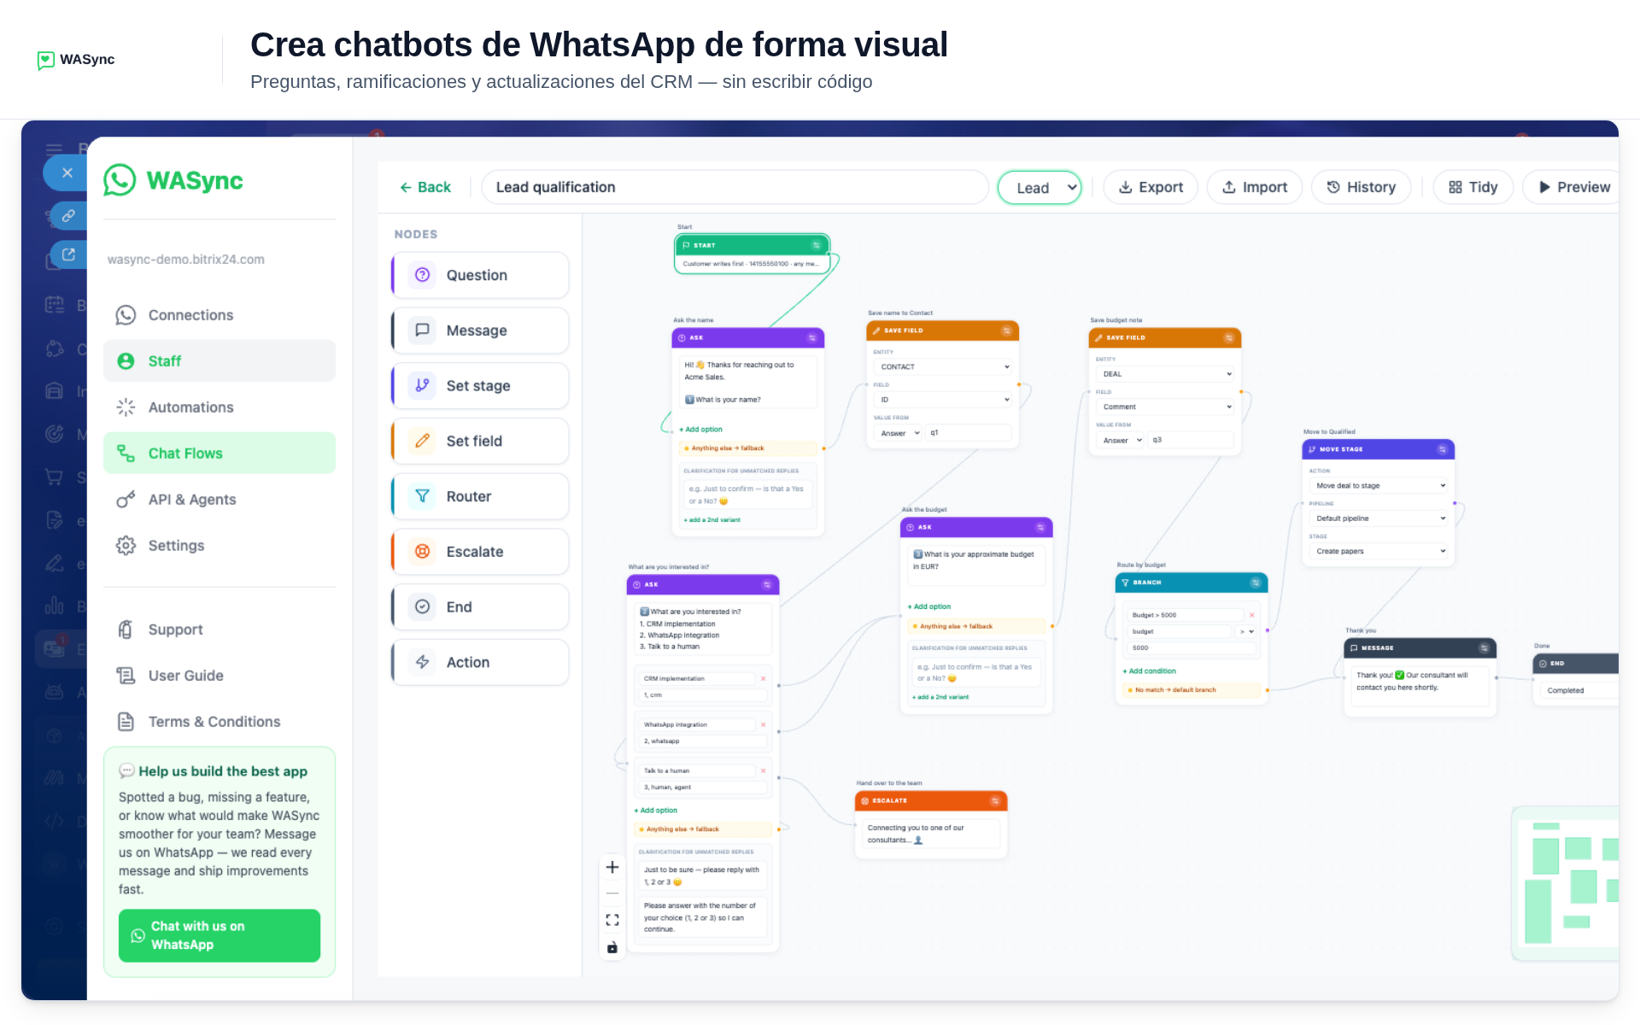Open settings icon on ESCALATE node

(995, 801)
